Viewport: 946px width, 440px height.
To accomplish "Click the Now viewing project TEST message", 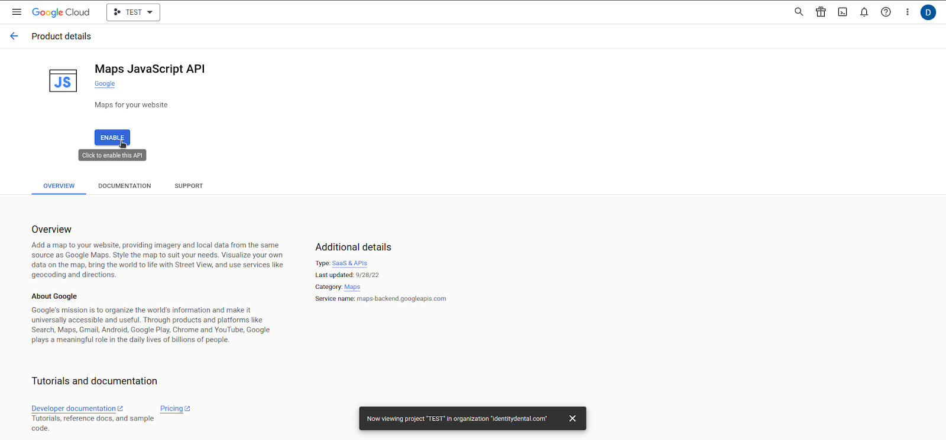I will point(457,419).
